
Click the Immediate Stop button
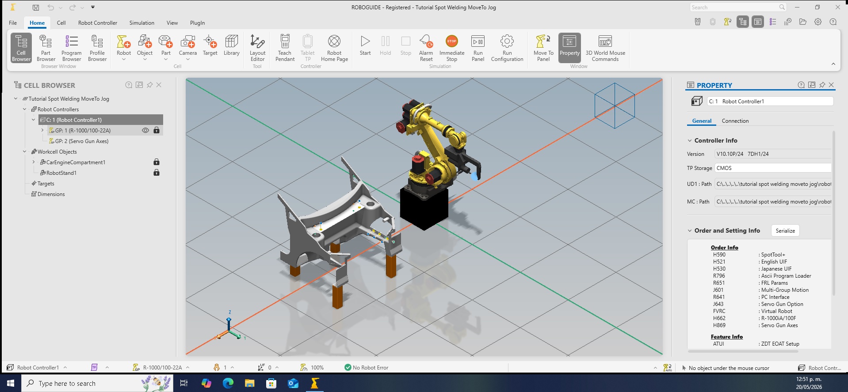(452, 48)
